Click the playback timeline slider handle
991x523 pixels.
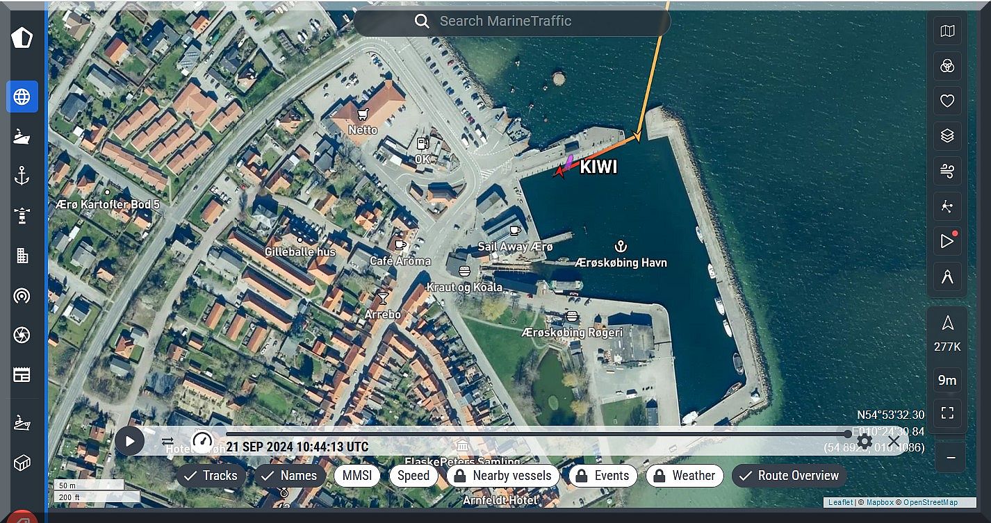(x=847, y=434)
